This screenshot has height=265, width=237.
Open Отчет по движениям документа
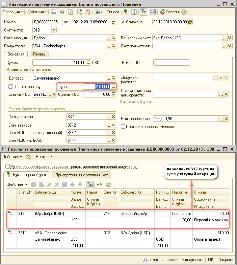click(173, 260)
